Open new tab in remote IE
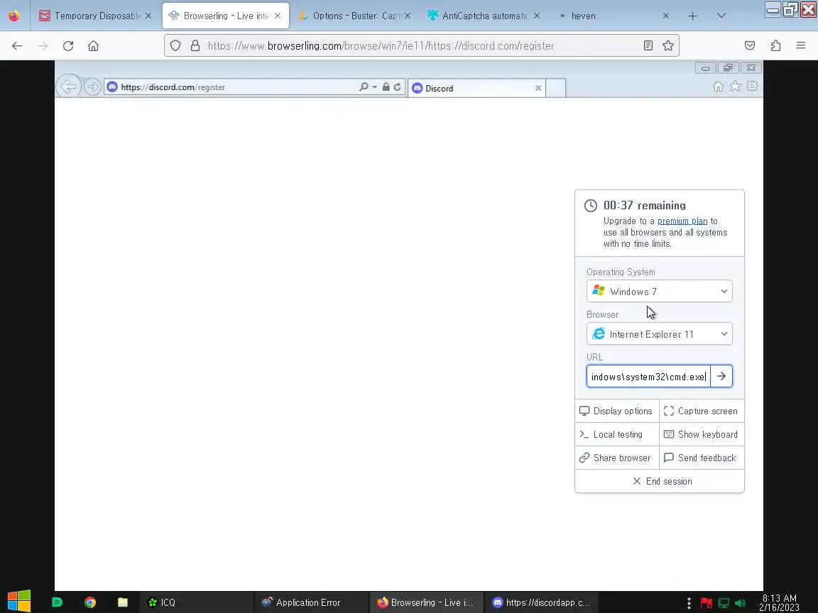This screenshot has width=818, height=613. 555,88
